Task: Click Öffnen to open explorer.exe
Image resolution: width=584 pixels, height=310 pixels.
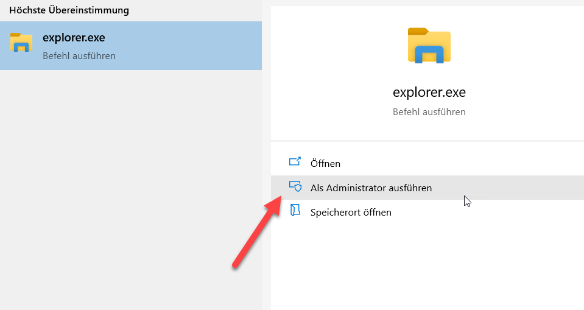Action: (x=427, y=163)
